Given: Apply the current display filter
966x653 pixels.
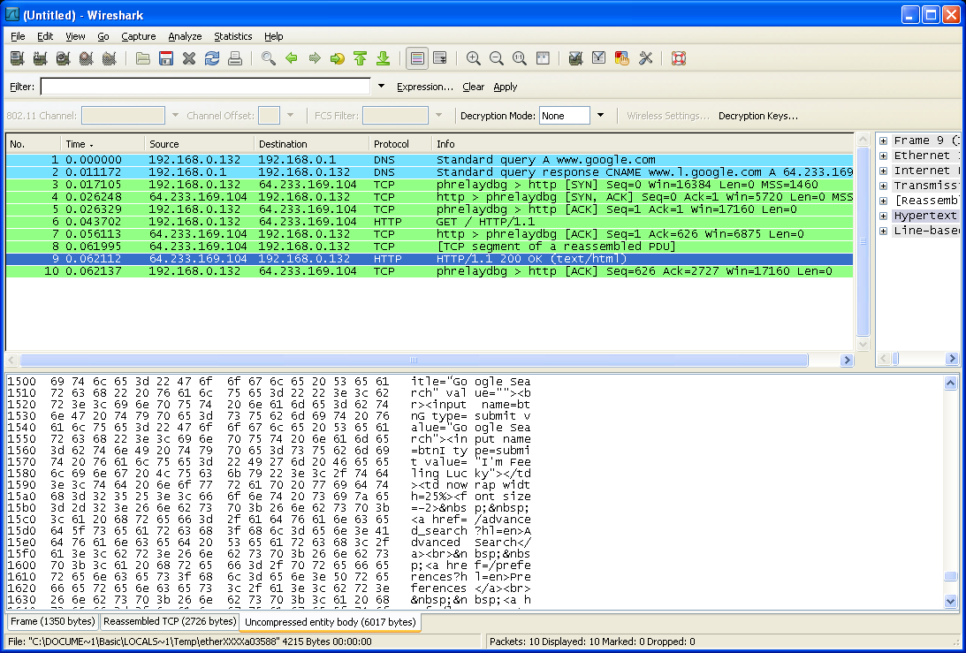Looking at the screenshot, I should [x=505, y=87].
